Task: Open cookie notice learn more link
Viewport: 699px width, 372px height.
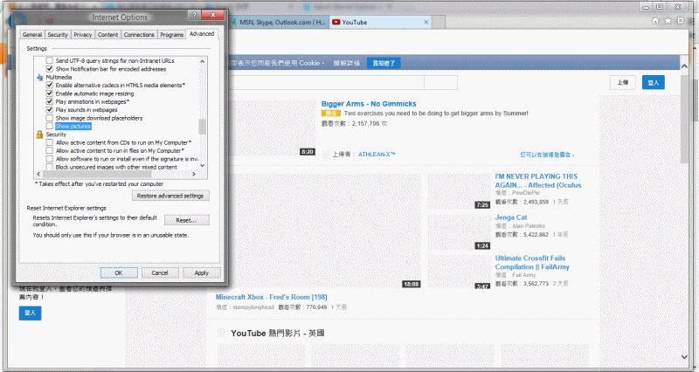Action: pyautogui.click(x=346, y=63)
